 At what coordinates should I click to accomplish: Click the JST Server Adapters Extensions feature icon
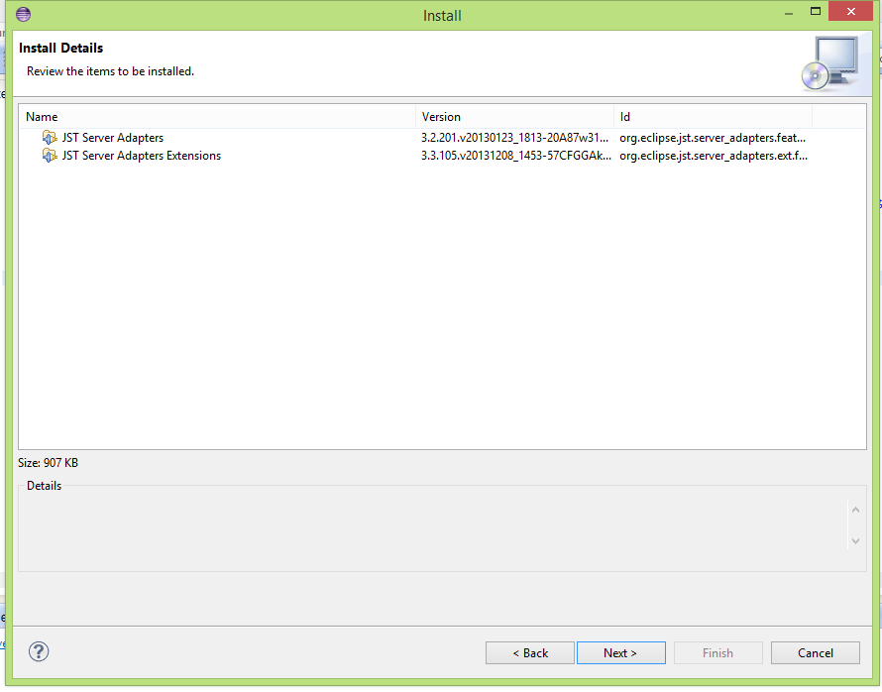tap(50, 156)
